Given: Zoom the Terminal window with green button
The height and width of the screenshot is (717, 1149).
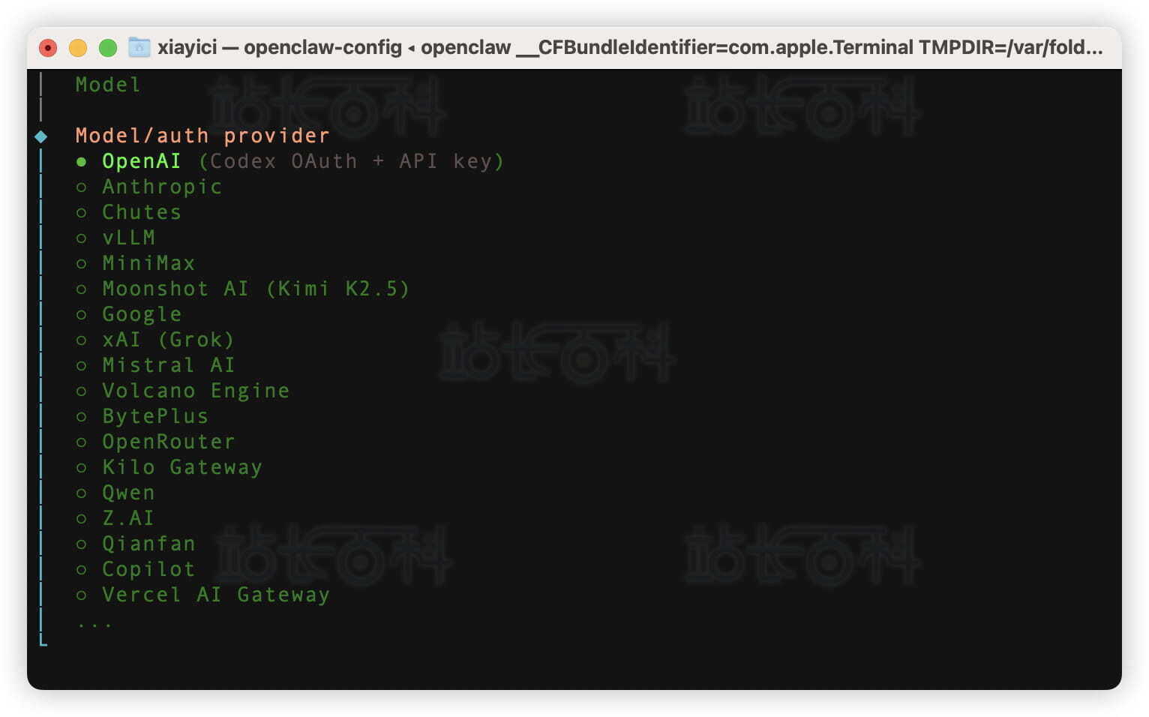Looking at the screenshot, I should [x=108, y=48].
